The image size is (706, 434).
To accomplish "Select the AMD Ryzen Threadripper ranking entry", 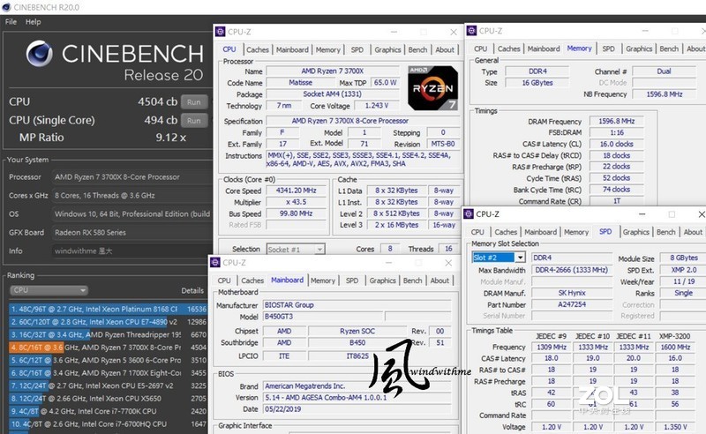I will pyautogui.click(x=108, y=334).
